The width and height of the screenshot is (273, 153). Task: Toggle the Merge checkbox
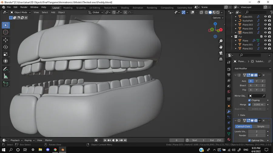[249, 104]
